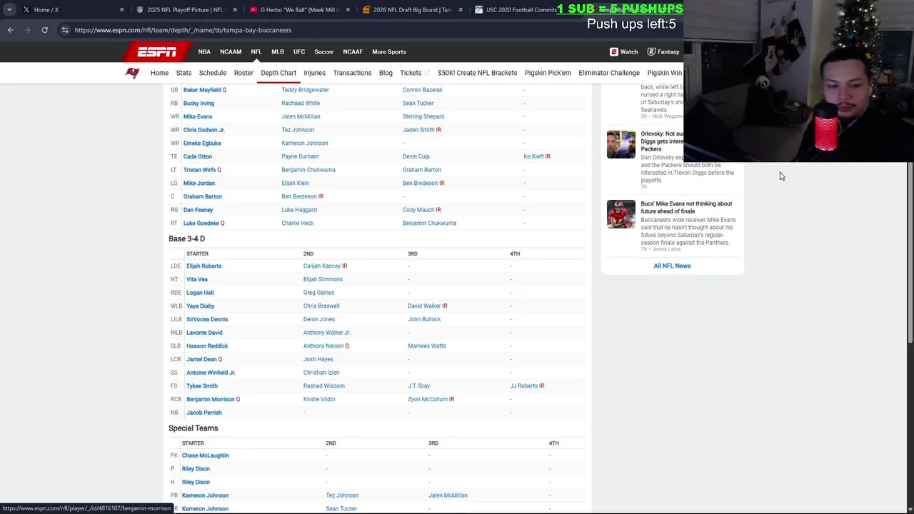Open the site information icon in address bar
The image size is (914, 514).
[65, 30]
